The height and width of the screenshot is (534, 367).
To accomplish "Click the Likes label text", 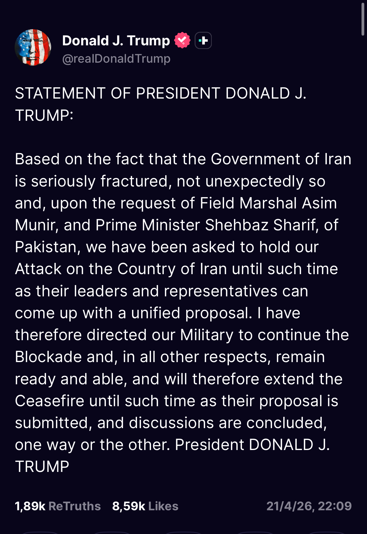I will [163, 506].
